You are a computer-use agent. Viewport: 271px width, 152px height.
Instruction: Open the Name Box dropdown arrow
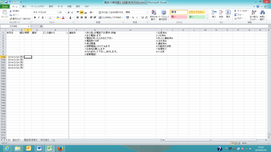pos(28,26)
